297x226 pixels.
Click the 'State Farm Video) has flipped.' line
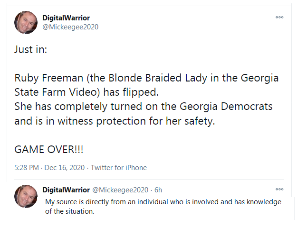[x=86, y=92]
